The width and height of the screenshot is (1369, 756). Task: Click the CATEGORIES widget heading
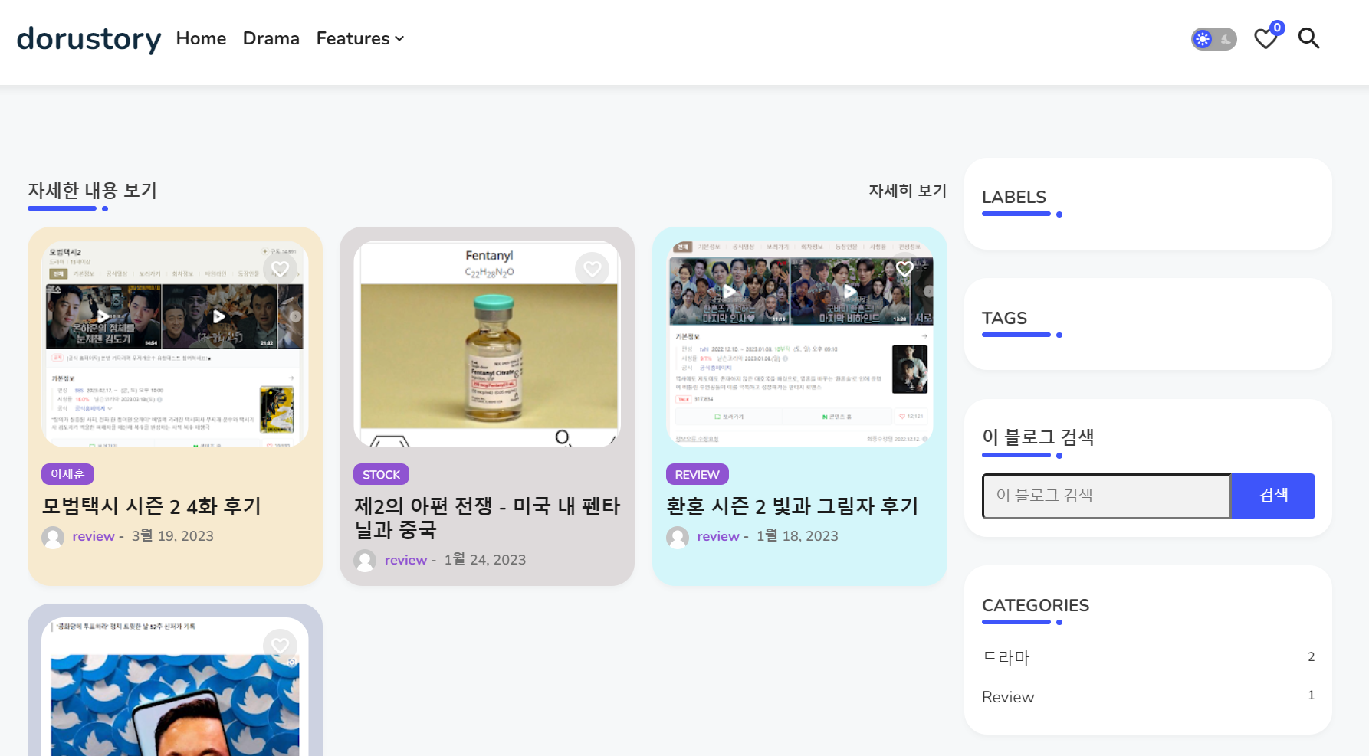click(x=1036, y=605)
